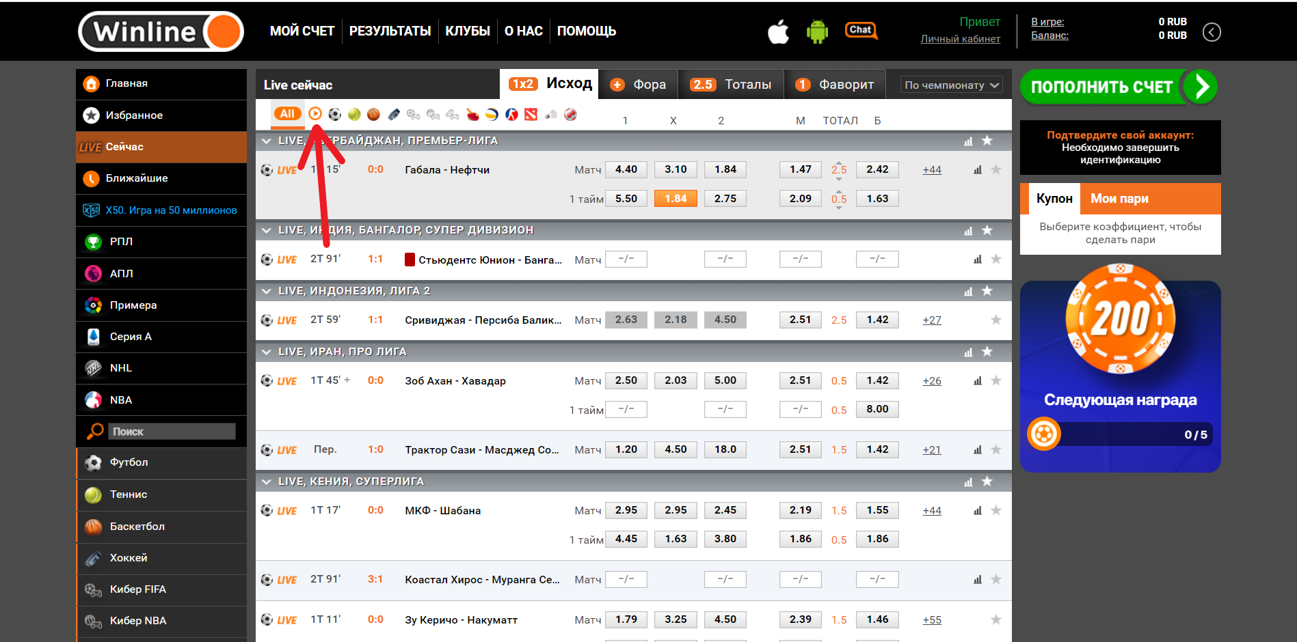The height and width of the screenshot is (642, 1297).
Task: Add Стьюдентс Юнион match to favorites star
Action: [x=996, y=259]
